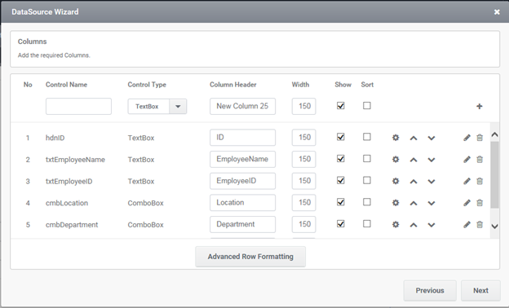Delete the txtEmployeeID row using trash icon
Image resolution: width=509 pixels, height=308 pixels.
point(480,181)
